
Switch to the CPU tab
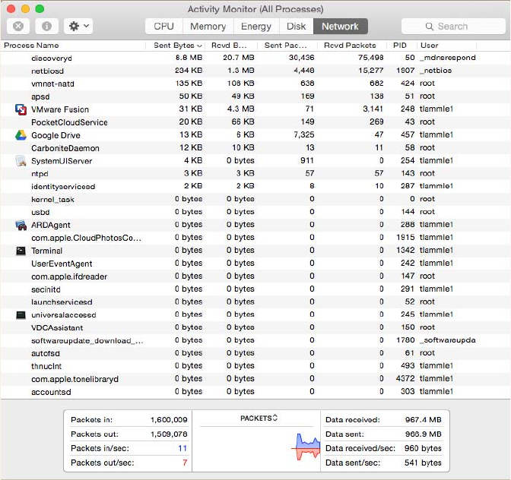click(x=163, y=27)
